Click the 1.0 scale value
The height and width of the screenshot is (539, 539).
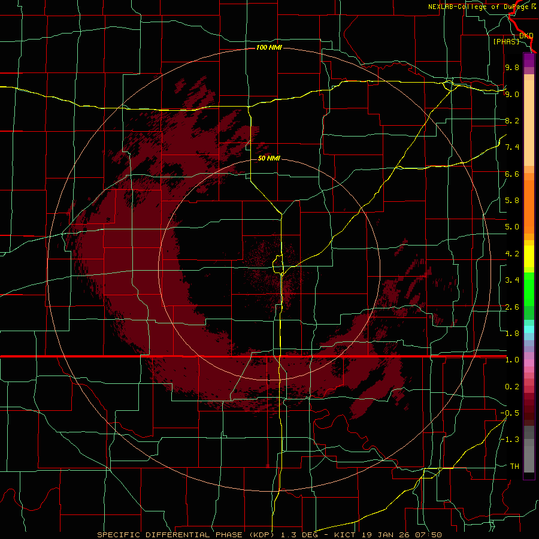512,360
